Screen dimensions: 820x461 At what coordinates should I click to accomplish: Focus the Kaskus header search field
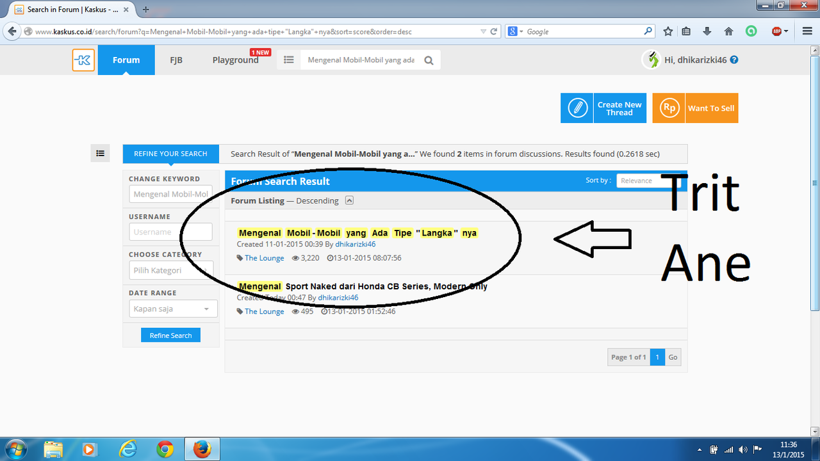pos(361,60)
